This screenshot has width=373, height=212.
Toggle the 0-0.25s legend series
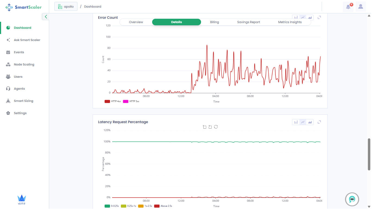tap(107, 206)
